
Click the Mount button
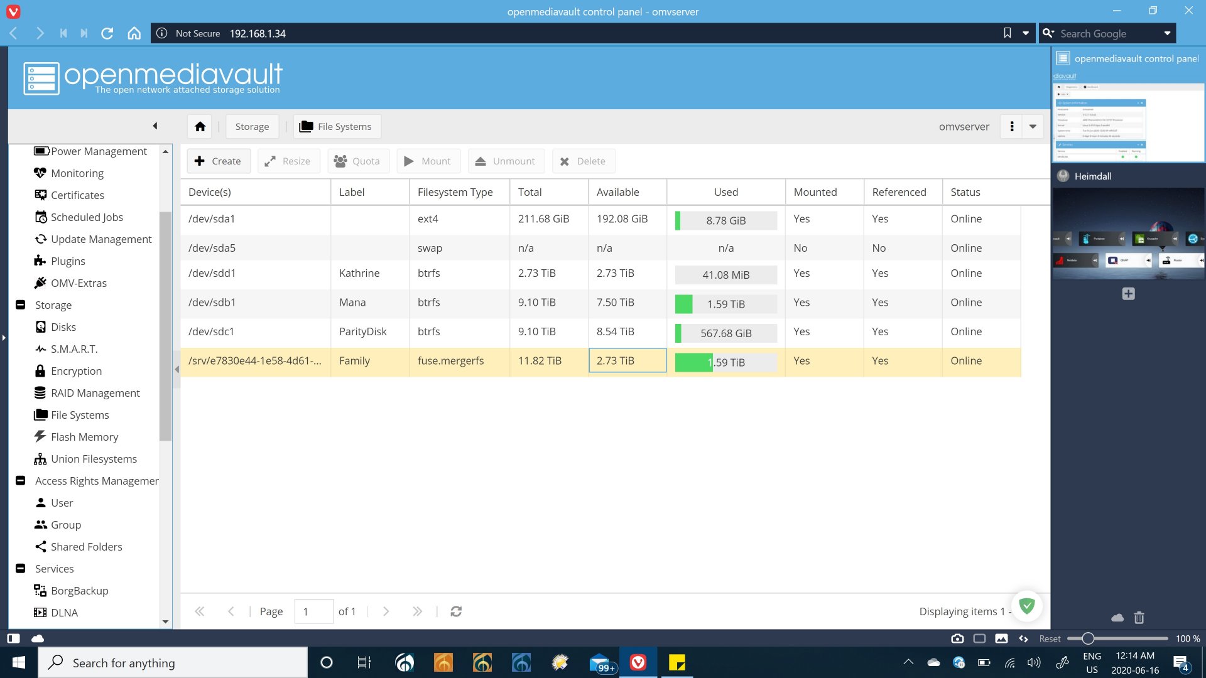(428, 161)
